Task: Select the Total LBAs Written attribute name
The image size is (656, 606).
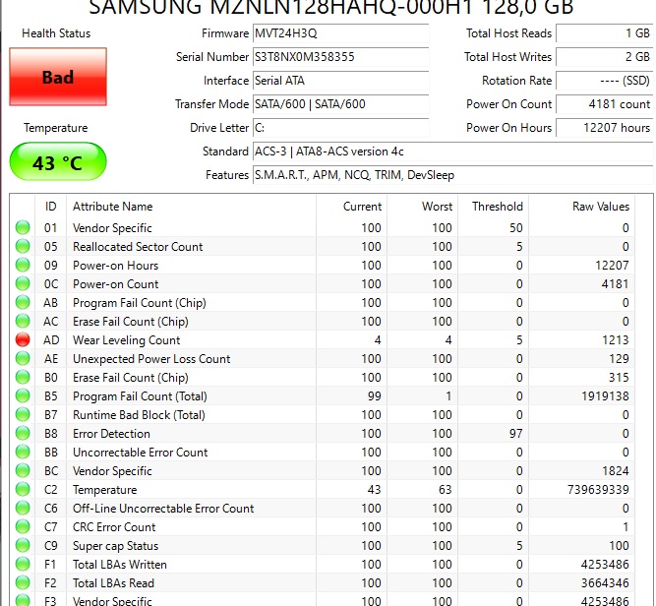Action: click(x=120, y=565)
